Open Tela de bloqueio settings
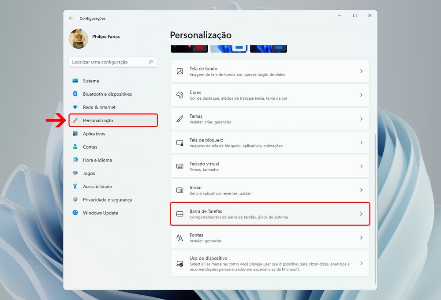The width and height of the screenshot is (441, 300). [269, 143]
